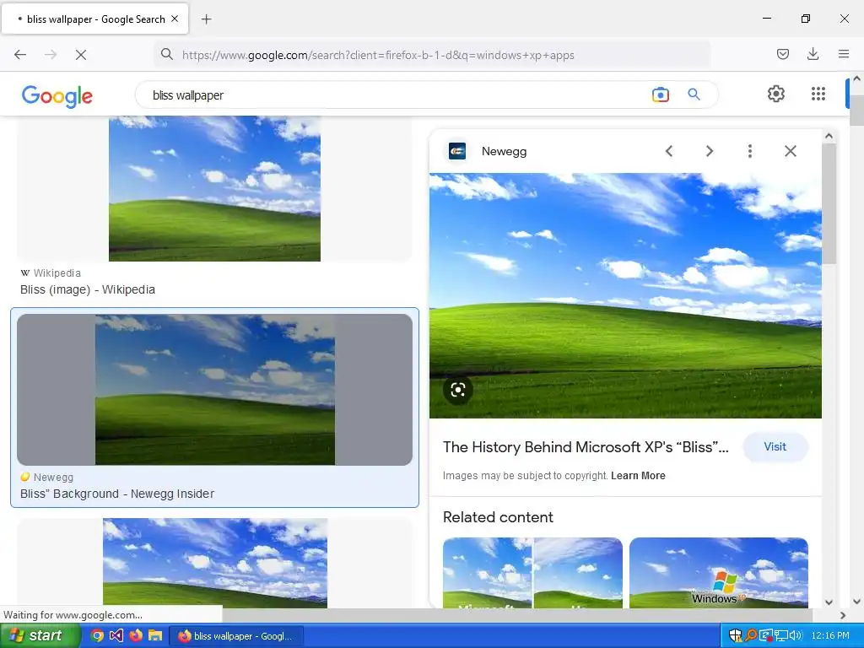Screen dimensions: 864x648
Task: Open the Save to Pocket icon
Action: tap(782, 54)
